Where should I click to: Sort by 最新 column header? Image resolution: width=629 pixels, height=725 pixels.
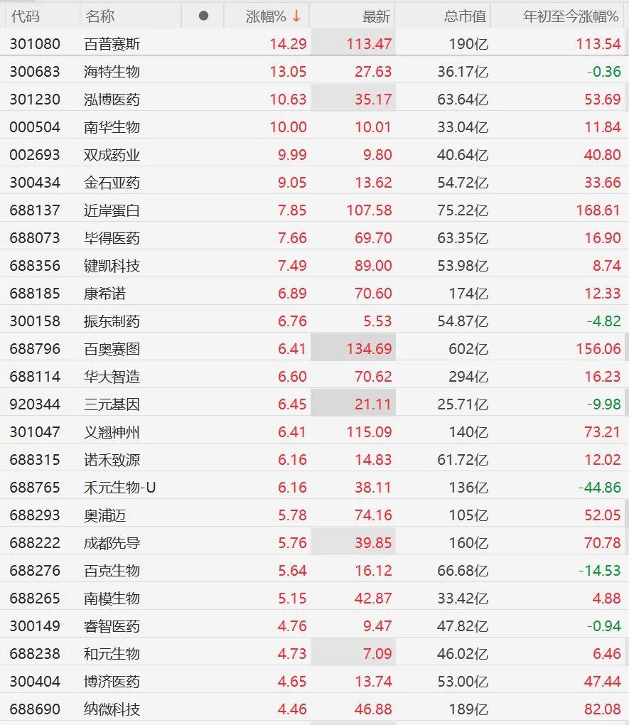click(x=377, y=16)
